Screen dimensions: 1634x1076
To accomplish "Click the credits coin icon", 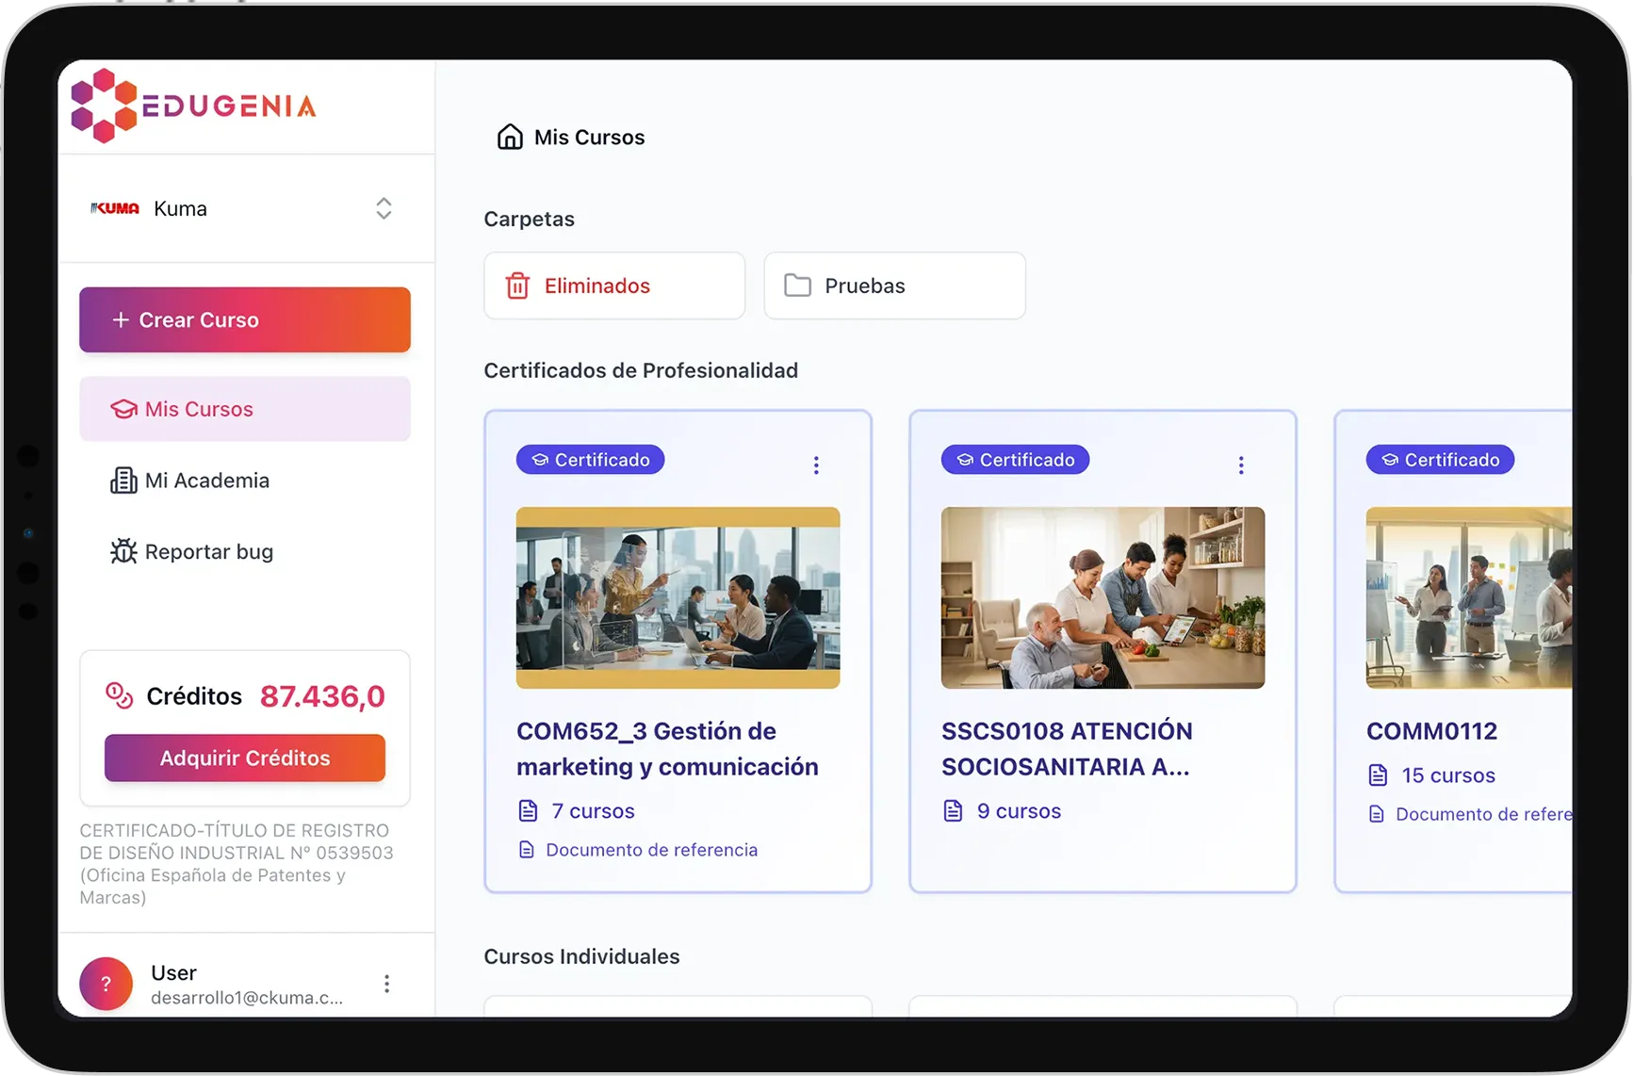I will click(x=119, y=695).
